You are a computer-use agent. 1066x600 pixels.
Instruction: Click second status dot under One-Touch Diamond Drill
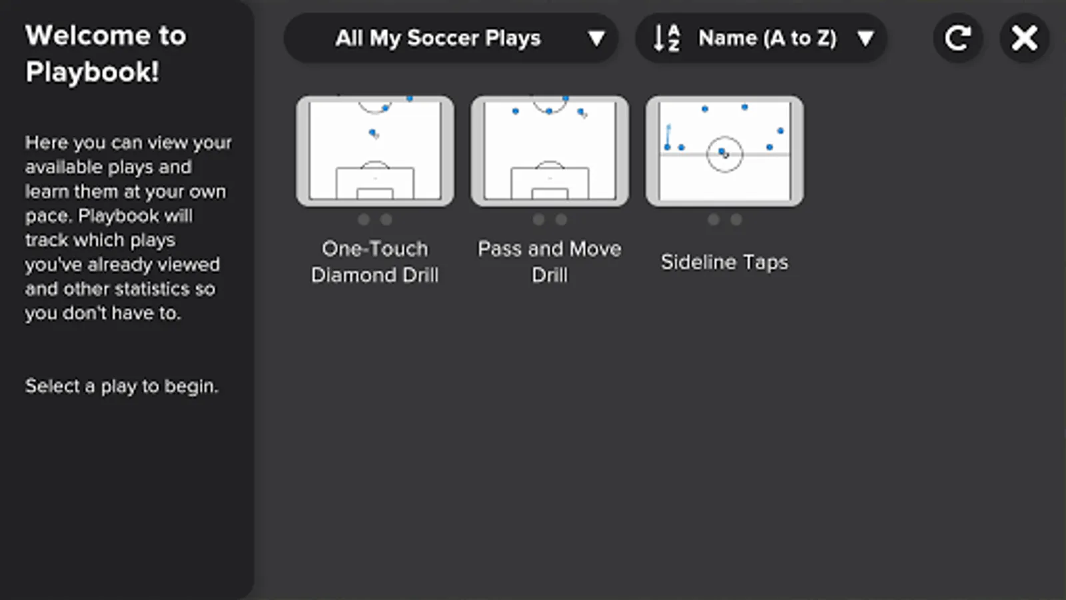(386, 219)
